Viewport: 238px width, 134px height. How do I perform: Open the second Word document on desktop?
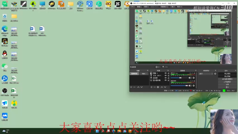tap(42, 31)
